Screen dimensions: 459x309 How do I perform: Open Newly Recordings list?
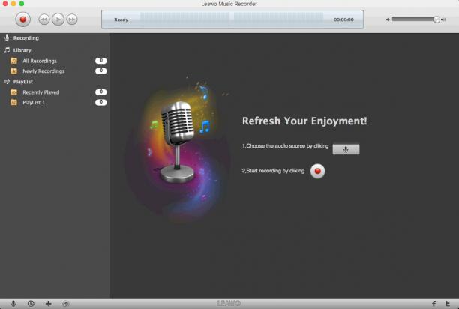coord(43,71)
